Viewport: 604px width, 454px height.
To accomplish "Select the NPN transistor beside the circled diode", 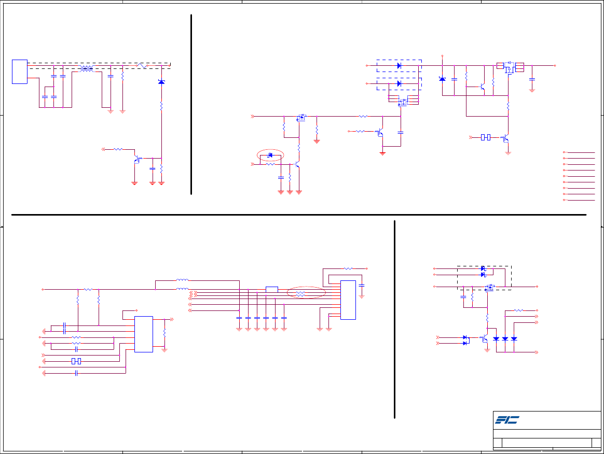I will (297, 165).
